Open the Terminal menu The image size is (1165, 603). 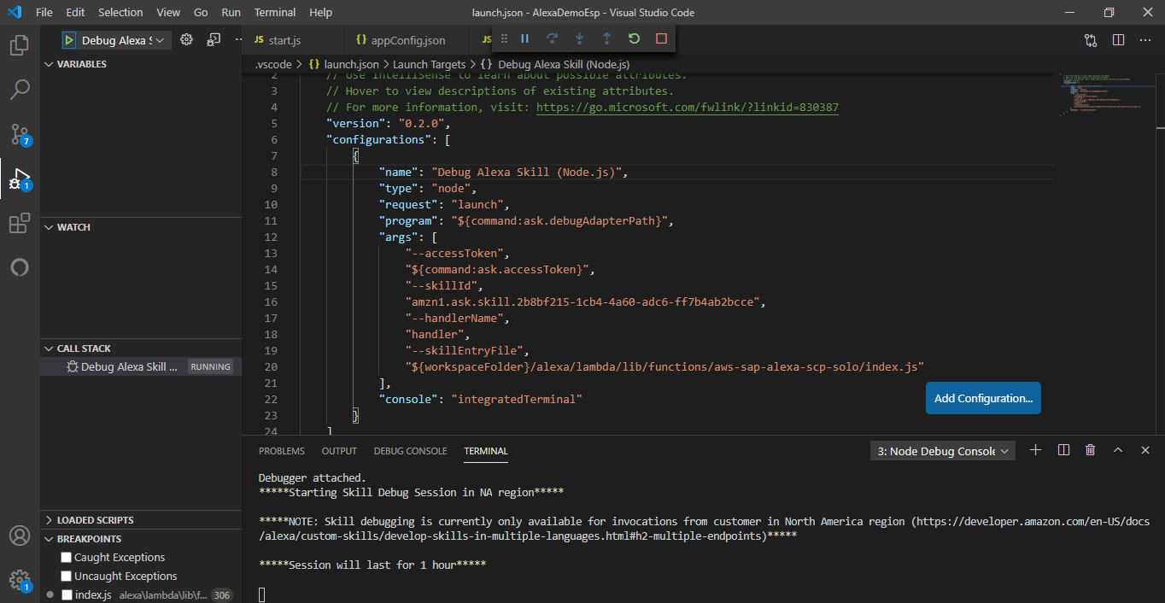[x=274, y=12]
